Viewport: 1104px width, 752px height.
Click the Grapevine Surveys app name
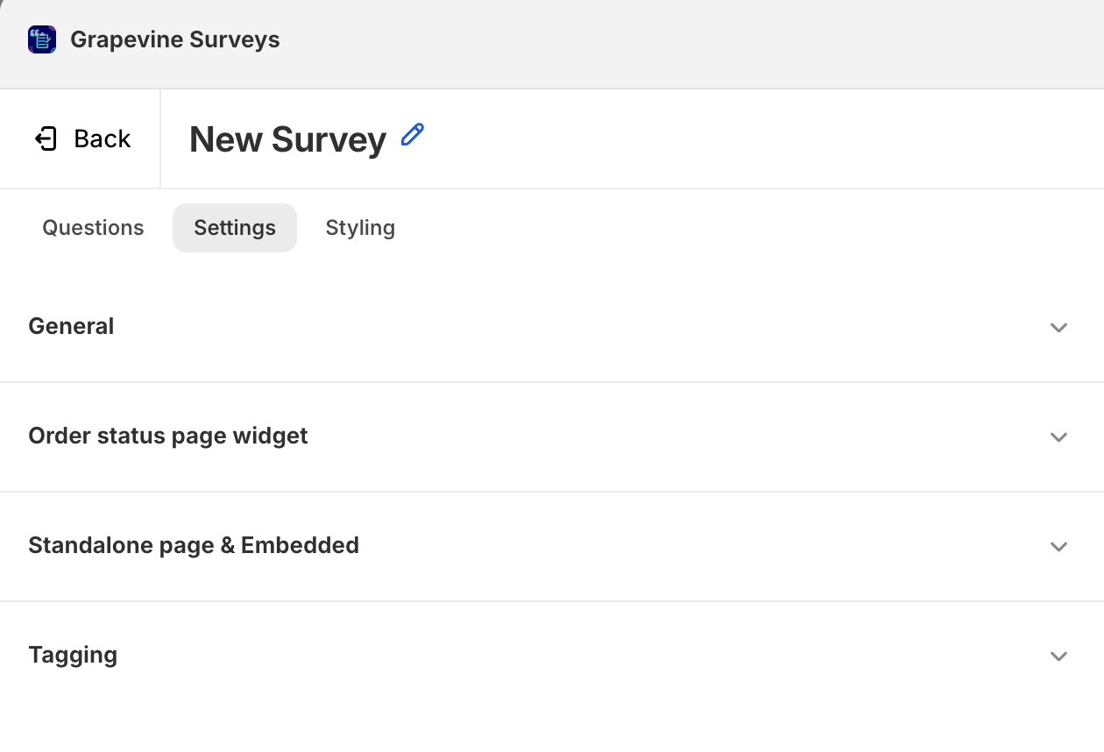click(x=175, y=39)
